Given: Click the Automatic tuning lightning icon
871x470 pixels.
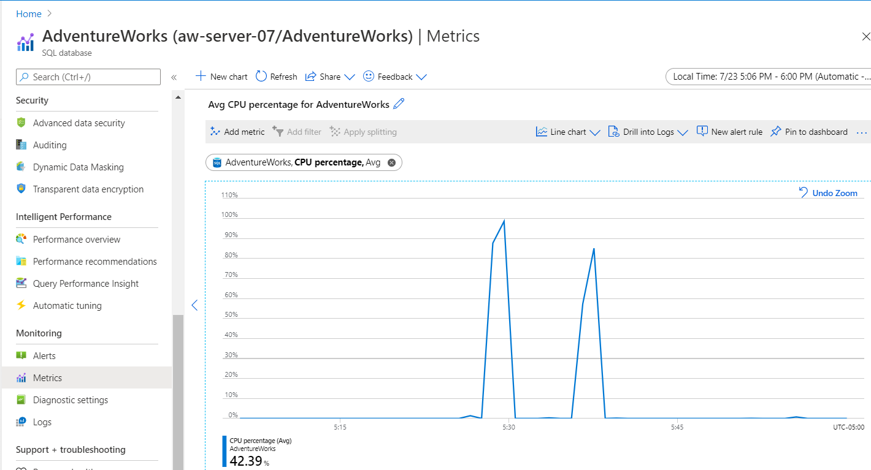Looking at the screenshot, I should [21, 305].
